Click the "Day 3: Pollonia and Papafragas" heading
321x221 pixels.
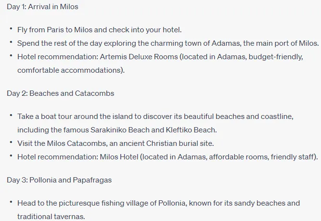click(59, 180)
